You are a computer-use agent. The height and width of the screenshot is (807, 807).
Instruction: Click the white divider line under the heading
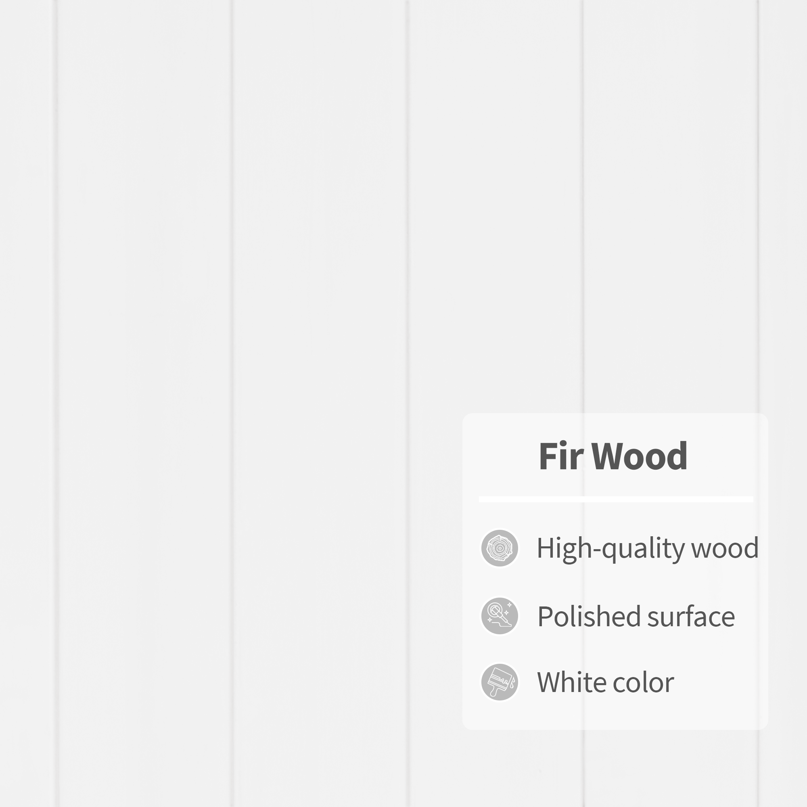pyautogui.click(x=616, y=499)
